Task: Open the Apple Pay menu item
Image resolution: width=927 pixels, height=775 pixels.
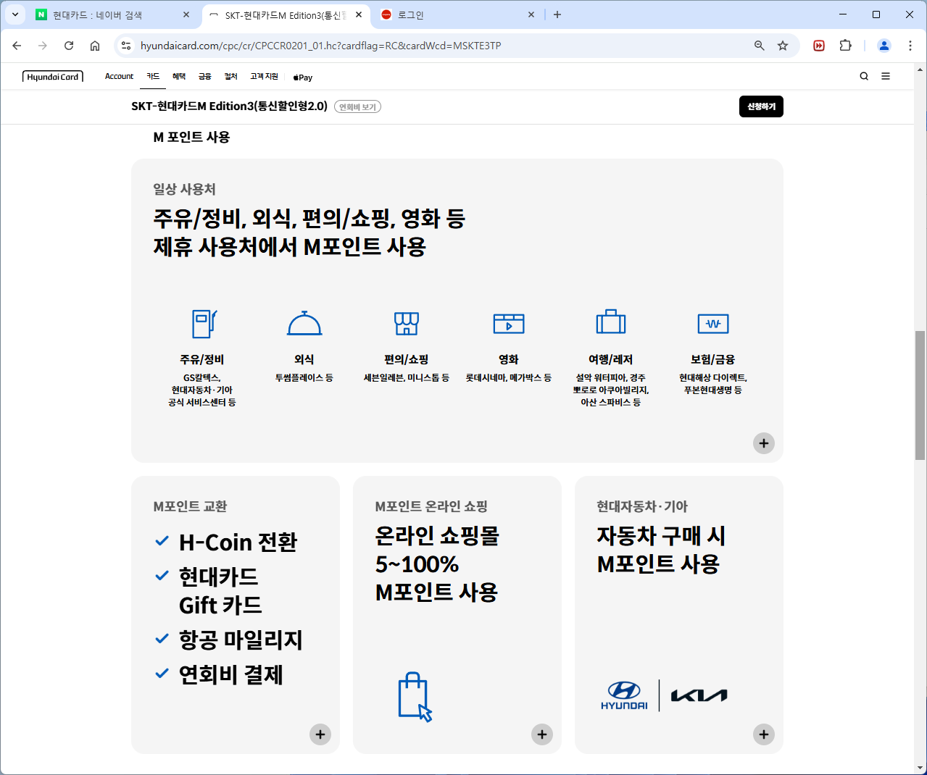Action: [x=303, y=77]
